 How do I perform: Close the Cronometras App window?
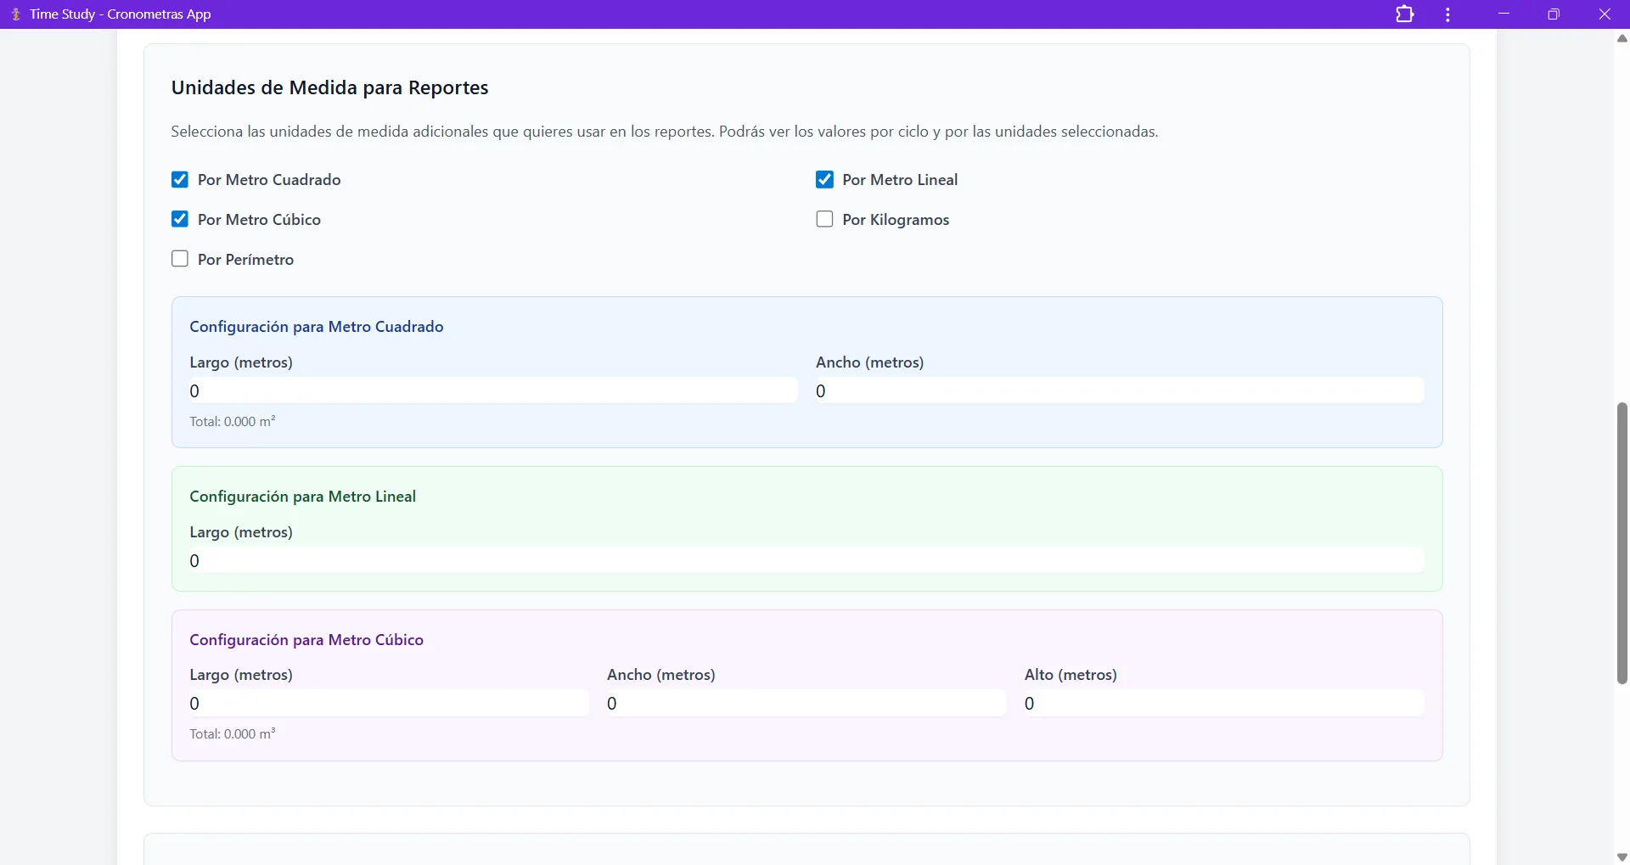tap(1605, 14)
